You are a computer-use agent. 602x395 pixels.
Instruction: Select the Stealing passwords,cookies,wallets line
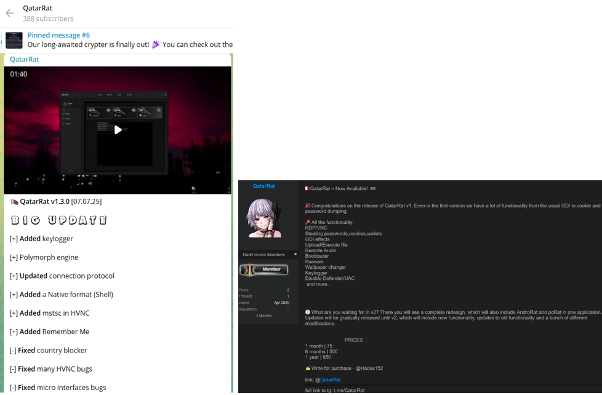click(x=343, y=233)
